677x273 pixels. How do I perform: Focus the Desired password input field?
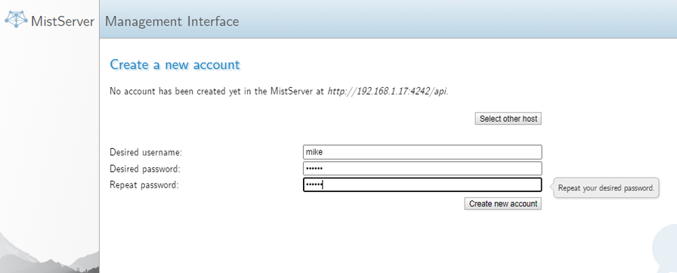(422, 169)
